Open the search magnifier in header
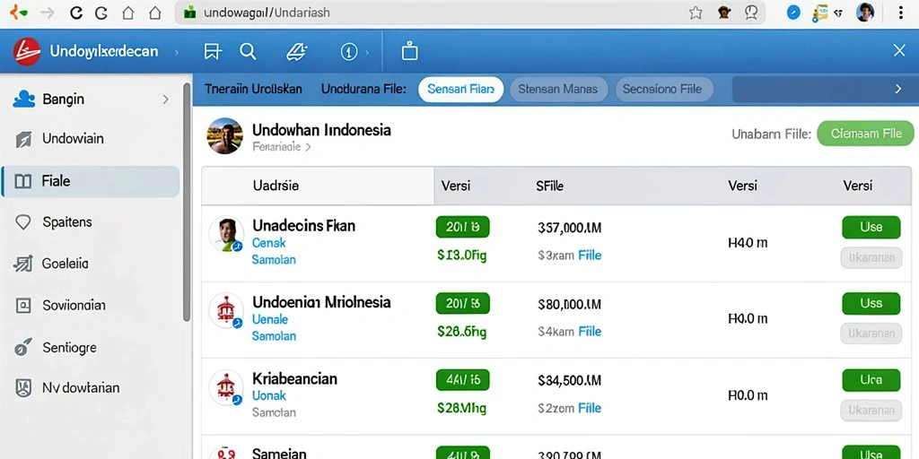Image resolution: width=919 pixels, height=459 pixels. click(248, 51)
